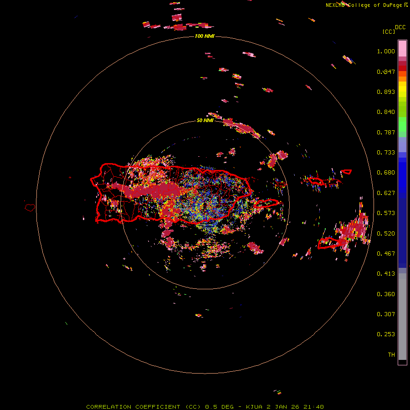Pick the light pink band atop the color scale
Screen dimensions: 410x410
coord(402,48)
